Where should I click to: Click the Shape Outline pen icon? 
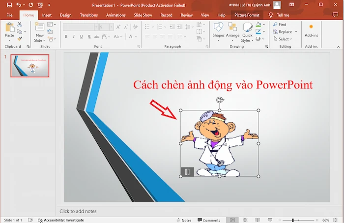pyautogui.click(x=258, y=31)
